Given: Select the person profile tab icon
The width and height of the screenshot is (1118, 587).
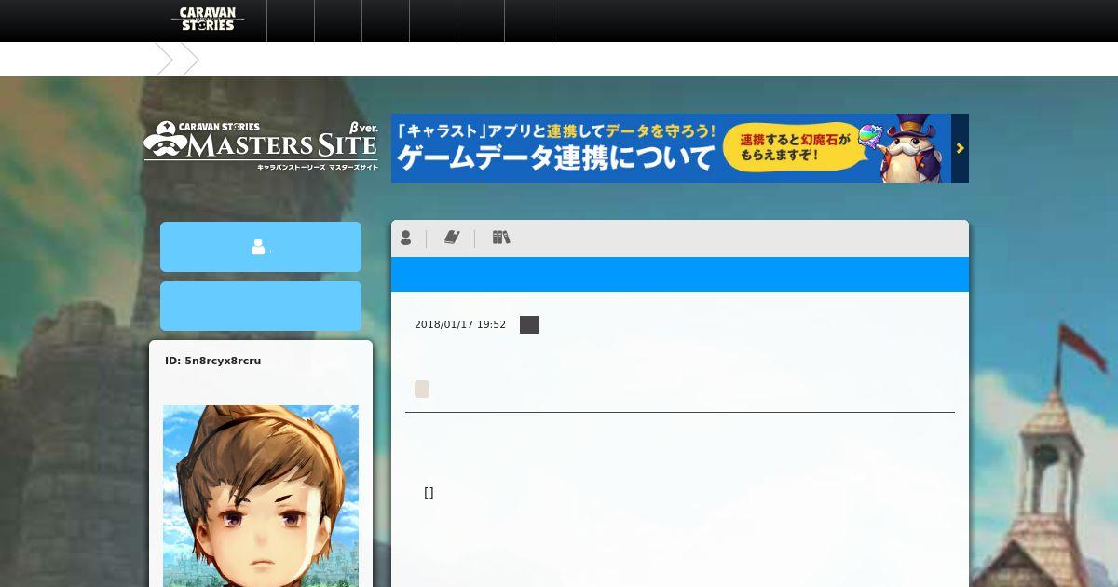Looking at the screenshot, I should [406, 239].
